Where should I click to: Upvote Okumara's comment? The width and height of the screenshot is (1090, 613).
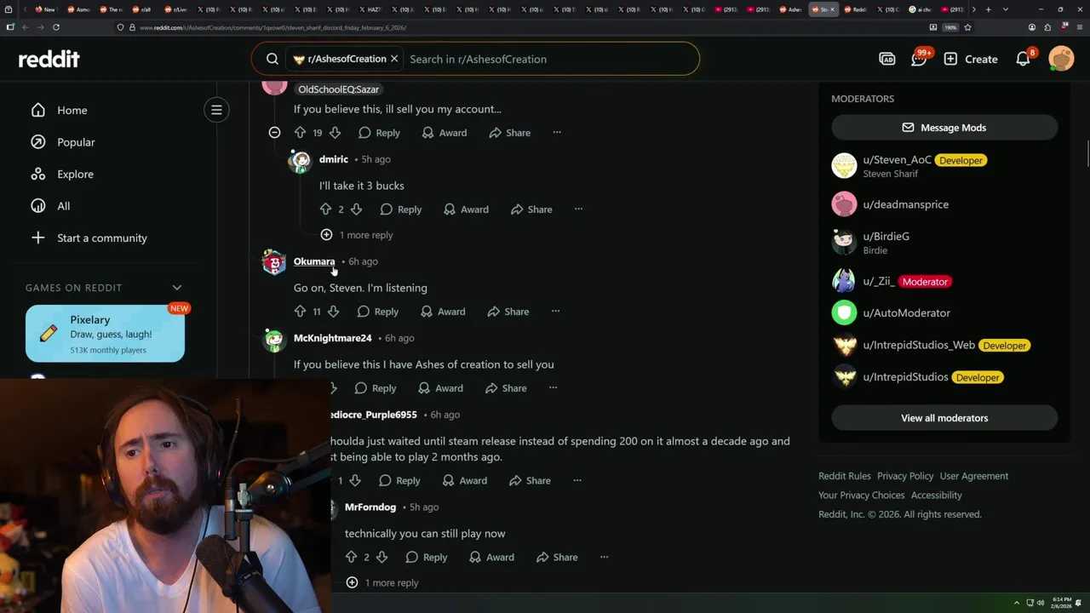coord(300,312)
